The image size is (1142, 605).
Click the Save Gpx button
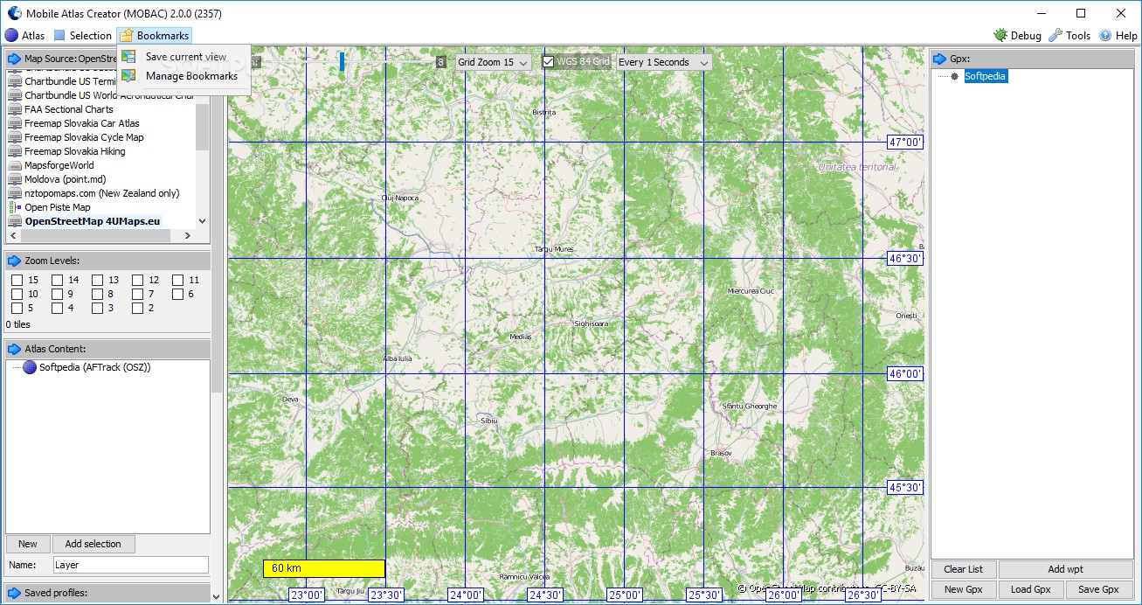click(x=1099, y=589)
